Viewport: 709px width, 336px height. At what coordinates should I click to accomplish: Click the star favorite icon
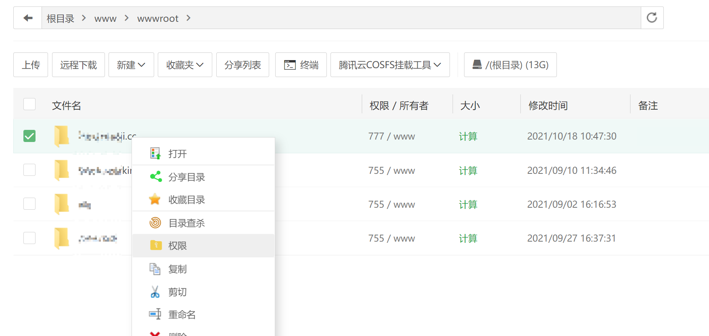[155, 199]
